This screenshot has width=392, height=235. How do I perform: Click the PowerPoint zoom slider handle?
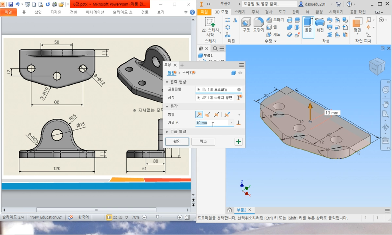[x=158, y=217]
